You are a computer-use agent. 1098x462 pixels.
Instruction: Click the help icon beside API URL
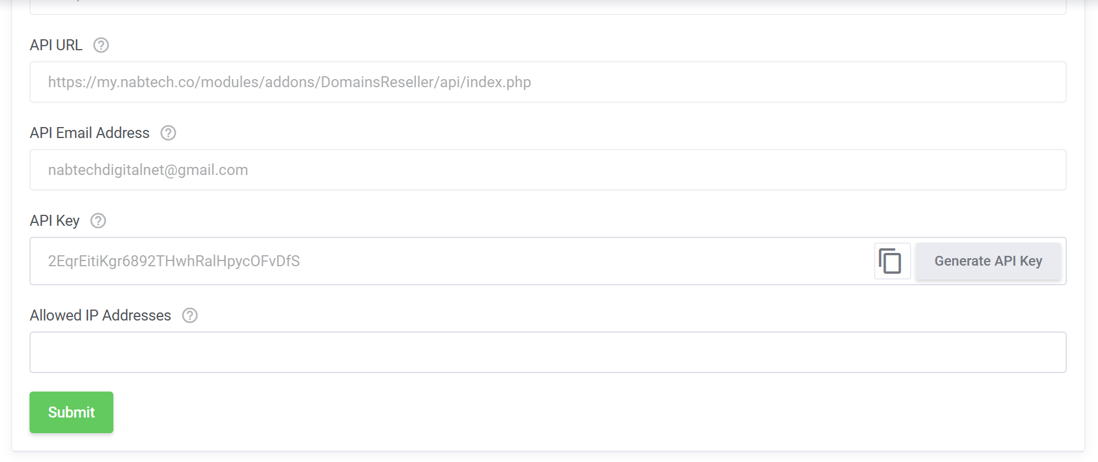click(101, 45)
